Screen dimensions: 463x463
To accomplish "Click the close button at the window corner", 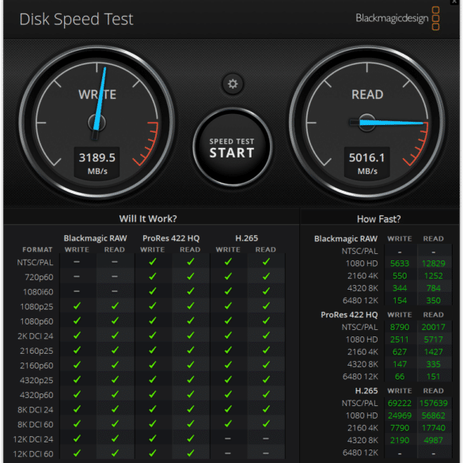I will pos(455,2).
